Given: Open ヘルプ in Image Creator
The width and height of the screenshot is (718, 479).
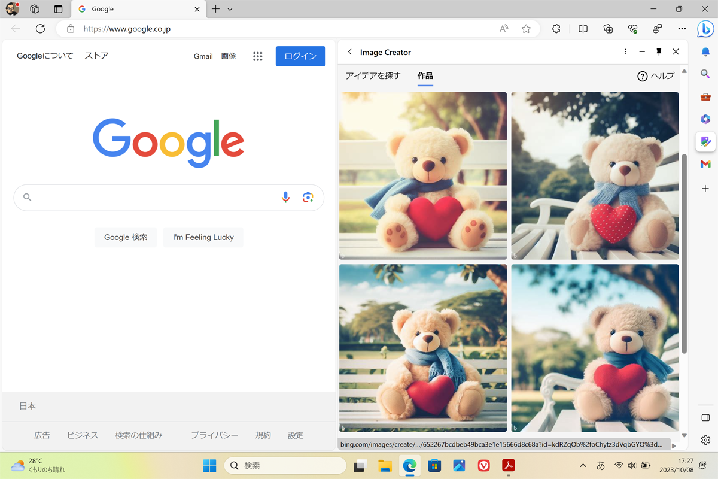Looking at the screenshot, I should click(x=656, y=76).
